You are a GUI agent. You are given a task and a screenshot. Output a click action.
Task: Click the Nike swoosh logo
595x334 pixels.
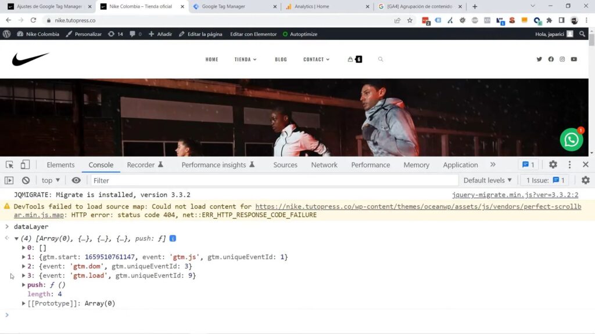pos(30,59)
